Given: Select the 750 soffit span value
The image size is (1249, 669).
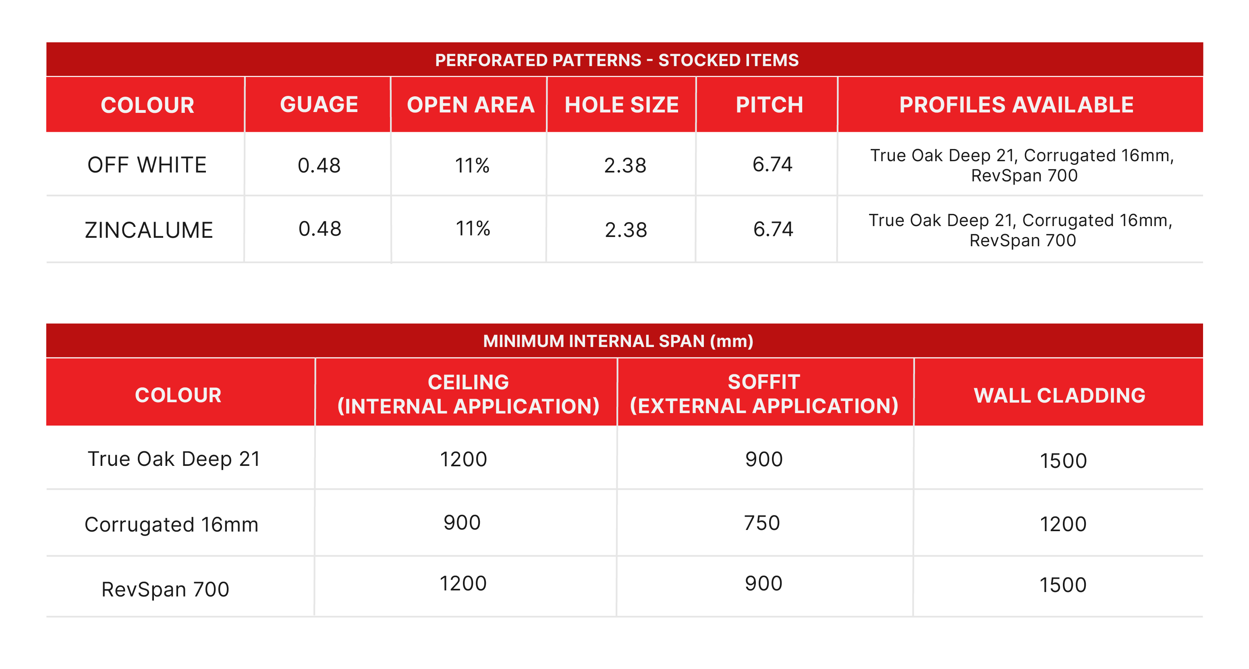Looking at the screenshot, I should pyautogui.click(x=762, y=523).
